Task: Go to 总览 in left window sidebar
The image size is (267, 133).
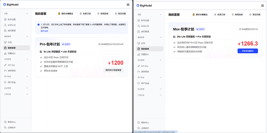Action: point(16,42)
